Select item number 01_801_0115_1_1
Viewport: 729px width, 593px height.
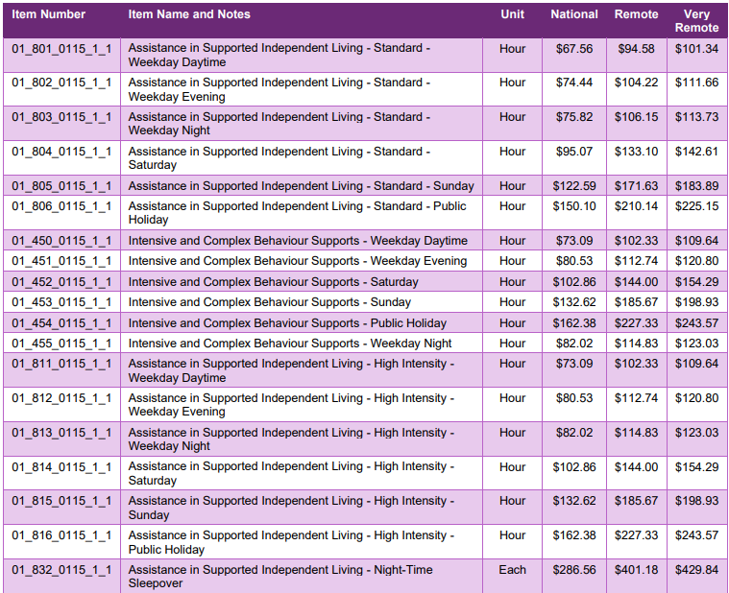pyautogui.click(x=61, y=49)
